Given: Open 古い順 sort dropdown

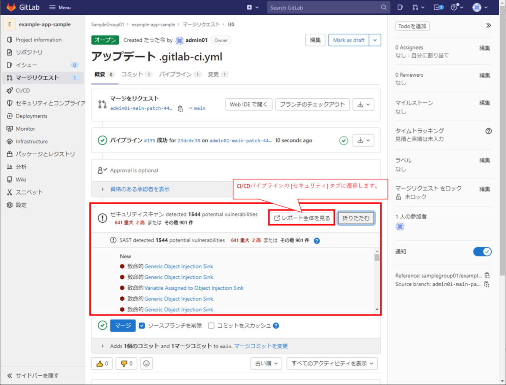Looking at the screenshot, I should click(x=266, y=363).
